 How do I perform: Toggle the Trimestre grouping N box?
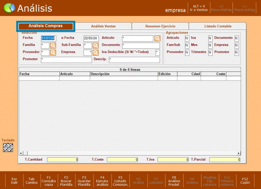tap(210, 53)
